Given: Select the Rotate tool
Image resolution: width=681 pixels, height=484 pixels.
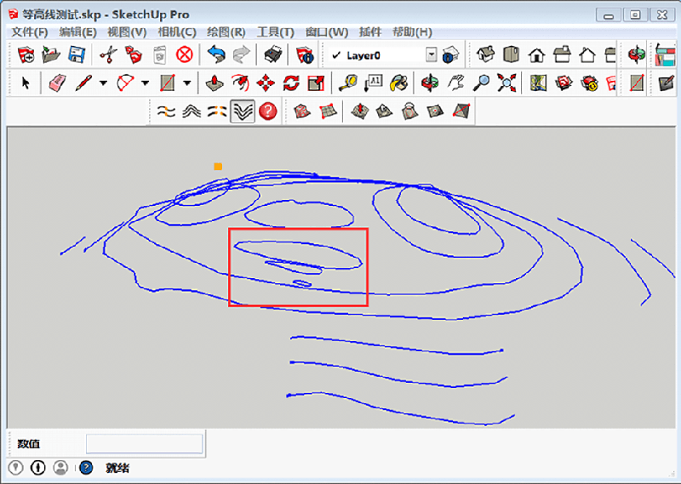Looking at the screenshot, I should pos(291,83).
